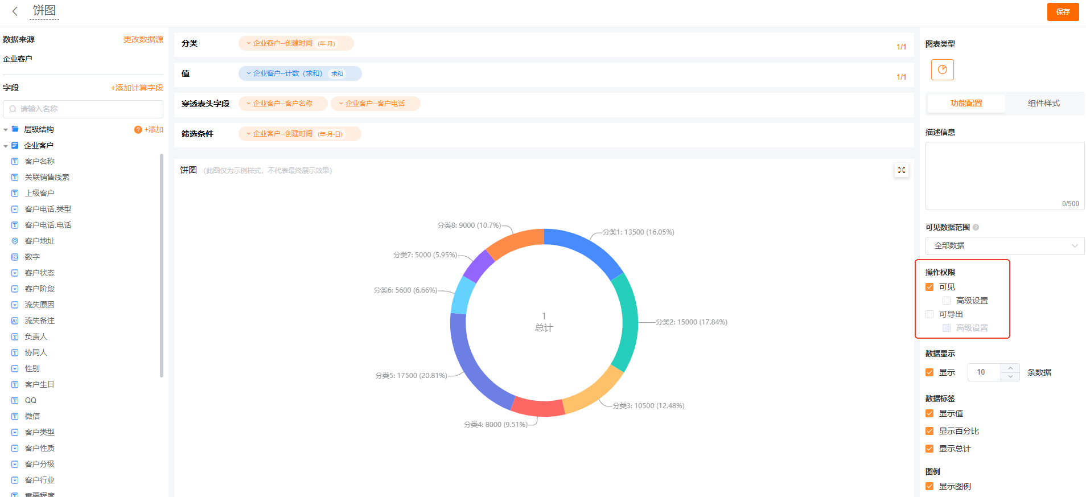Click the 数字 number field icon

(x=15, y=257)
